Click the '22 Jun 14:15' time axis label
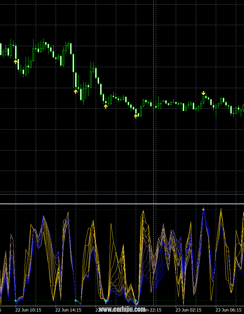This screenshot has height=314, width=244. pos(68,310)
